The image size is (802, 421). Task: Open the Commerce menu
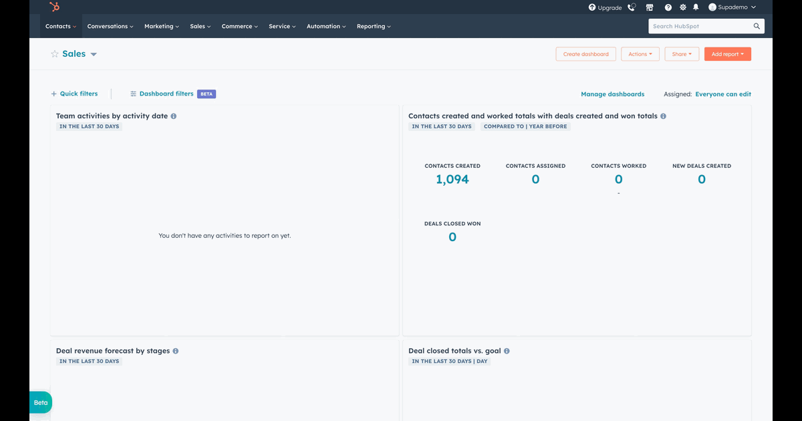(x=241, y=26)
